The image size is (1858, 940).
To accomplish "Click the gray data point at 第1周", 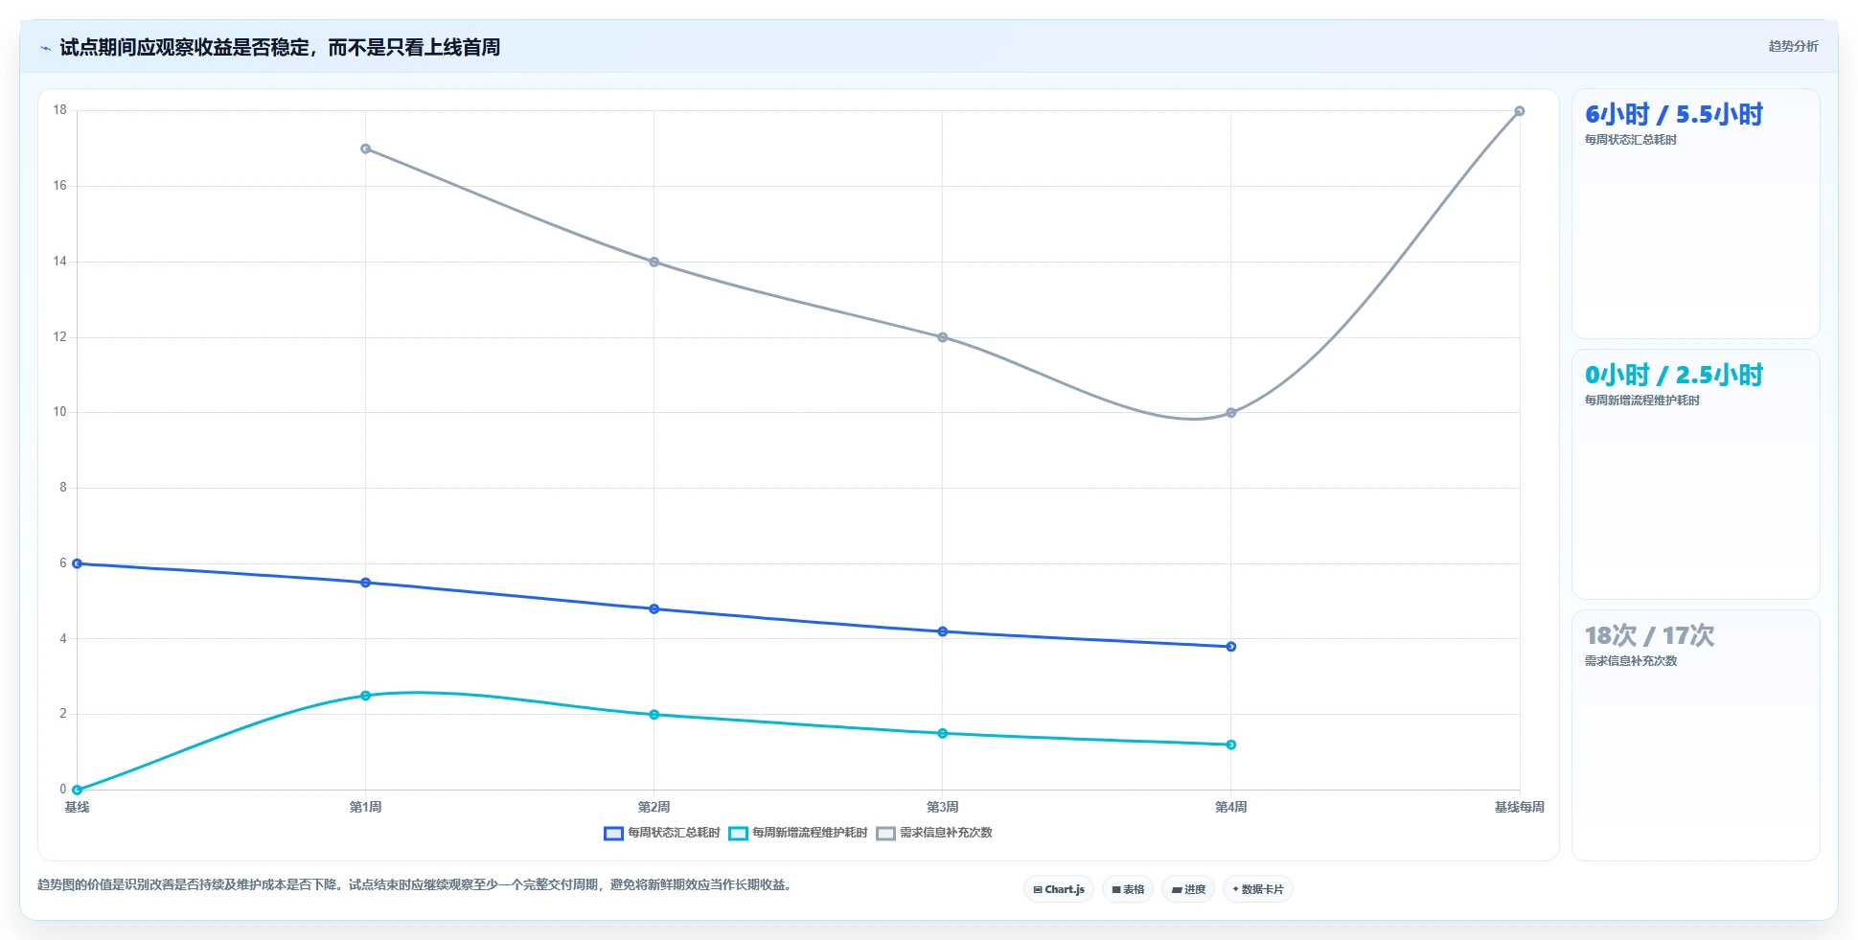I will (x=365, y=149).
